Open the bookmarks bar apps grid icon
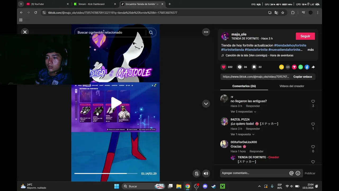 (x=21, y=20)
